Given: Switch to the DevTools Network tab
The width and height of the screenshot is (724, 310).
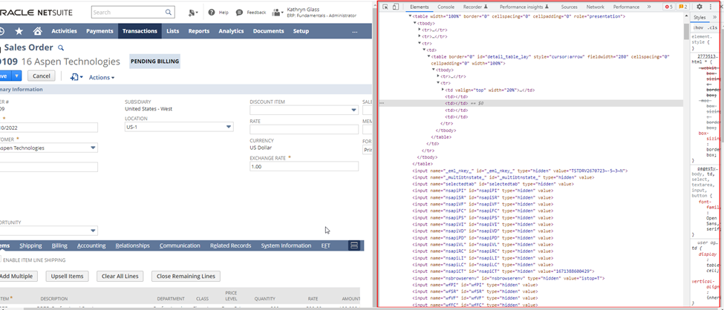Looking at the screenshot, I should [596, 7].
